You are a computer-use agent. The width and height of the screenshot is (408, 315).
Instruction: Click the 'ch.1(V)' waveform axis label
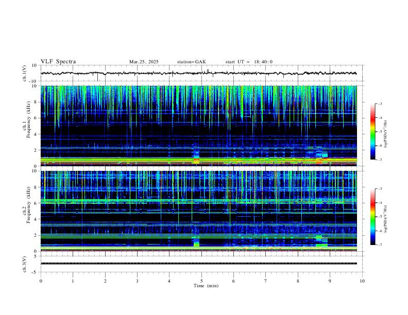coord(25,73)
